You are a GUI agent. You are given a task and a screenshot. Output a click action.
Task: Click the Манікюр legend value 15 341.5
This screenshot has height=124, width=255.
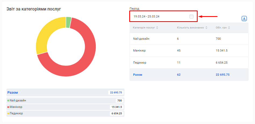(x=117, y=107)
